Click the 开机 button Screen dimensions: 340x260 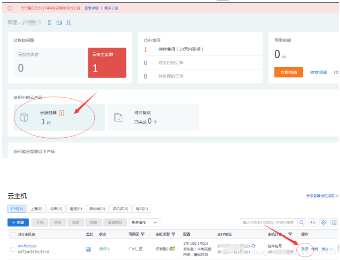point(40,222)
